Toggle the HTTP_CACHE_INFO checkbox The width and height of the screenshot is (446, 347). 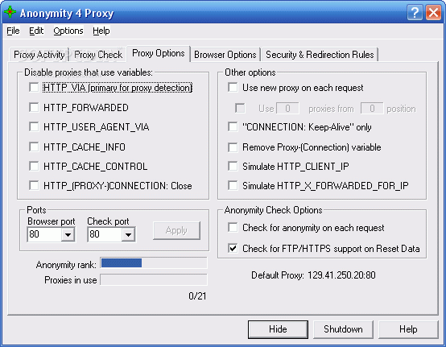click(x=34, y=147)
